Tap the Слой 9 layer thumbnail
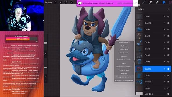The width and height of the screenshot is (172, 97). click(x=139, y=29)
